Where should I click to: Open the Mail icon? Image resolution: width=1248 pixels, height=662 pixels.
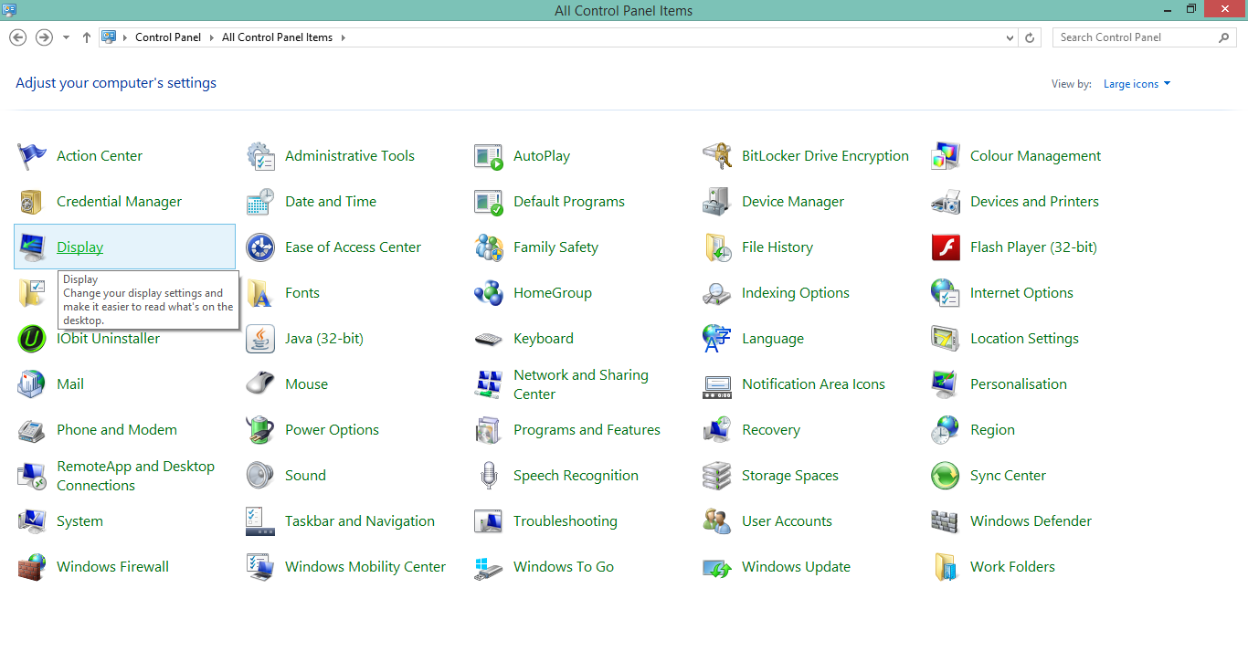pyautogui.click(x=32, y=384)
